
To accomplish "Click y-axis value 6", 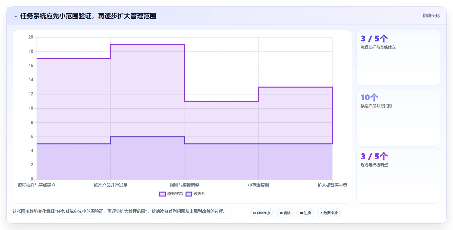I will (x=32, y=137).
